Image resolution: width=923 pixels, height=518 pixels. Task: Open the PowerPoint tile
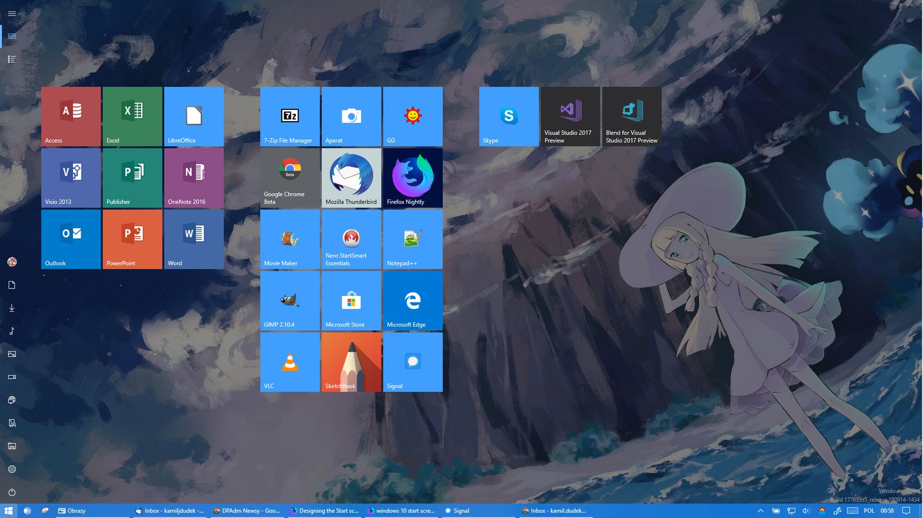[132, 239]
